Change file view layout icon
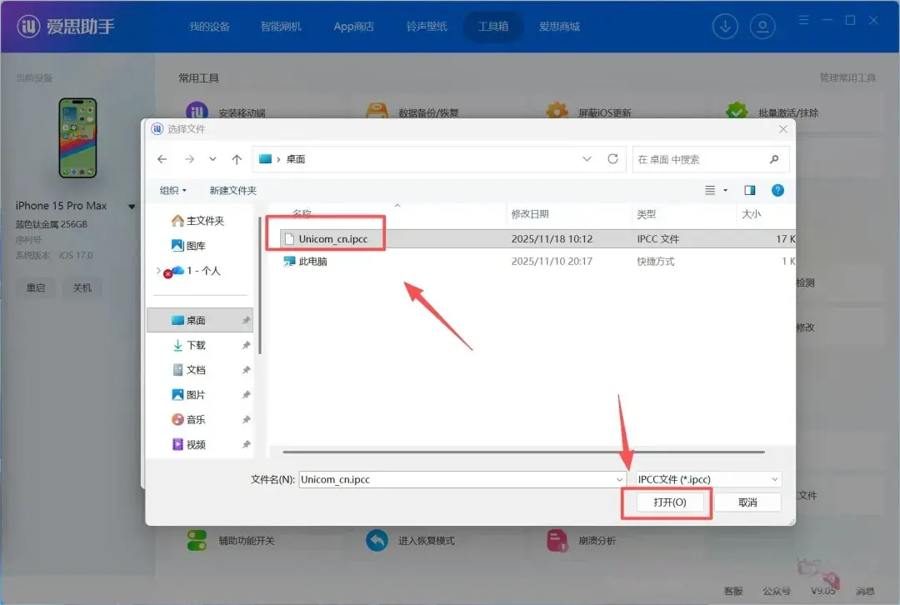Screen dimensions: 900x605 [710, 190]
